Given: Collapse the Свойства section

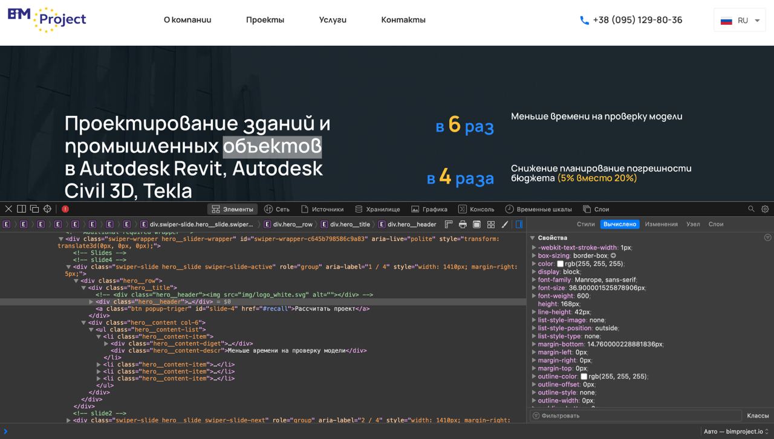Looking at the screenshot, I should [533, 238].
